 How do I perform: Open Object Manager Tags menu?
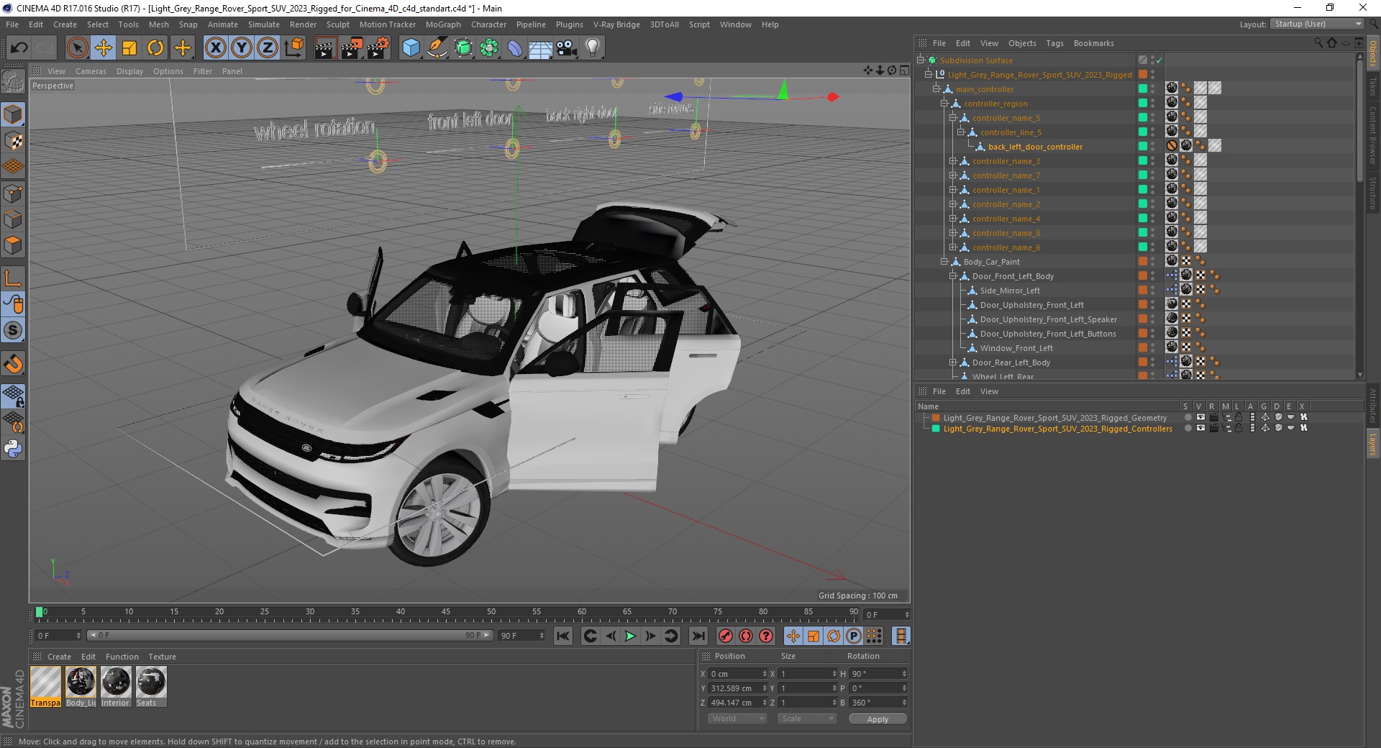(x=1054, y=43)
